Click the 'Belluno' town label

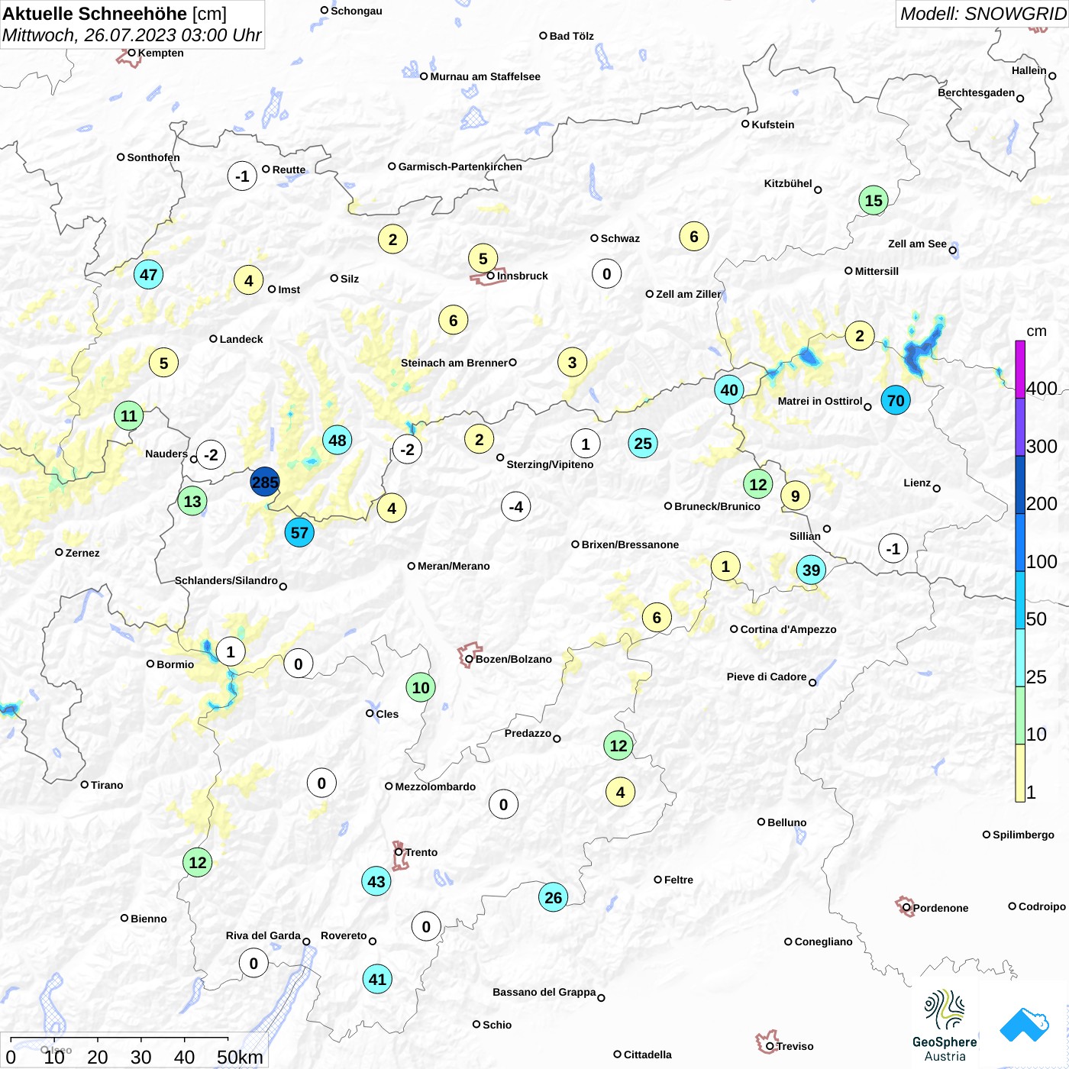point(786,822)
